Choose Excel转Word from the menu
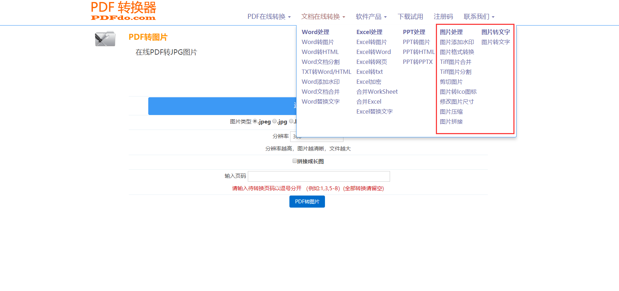This screenshot has height=291, width=619. (374, 52)
